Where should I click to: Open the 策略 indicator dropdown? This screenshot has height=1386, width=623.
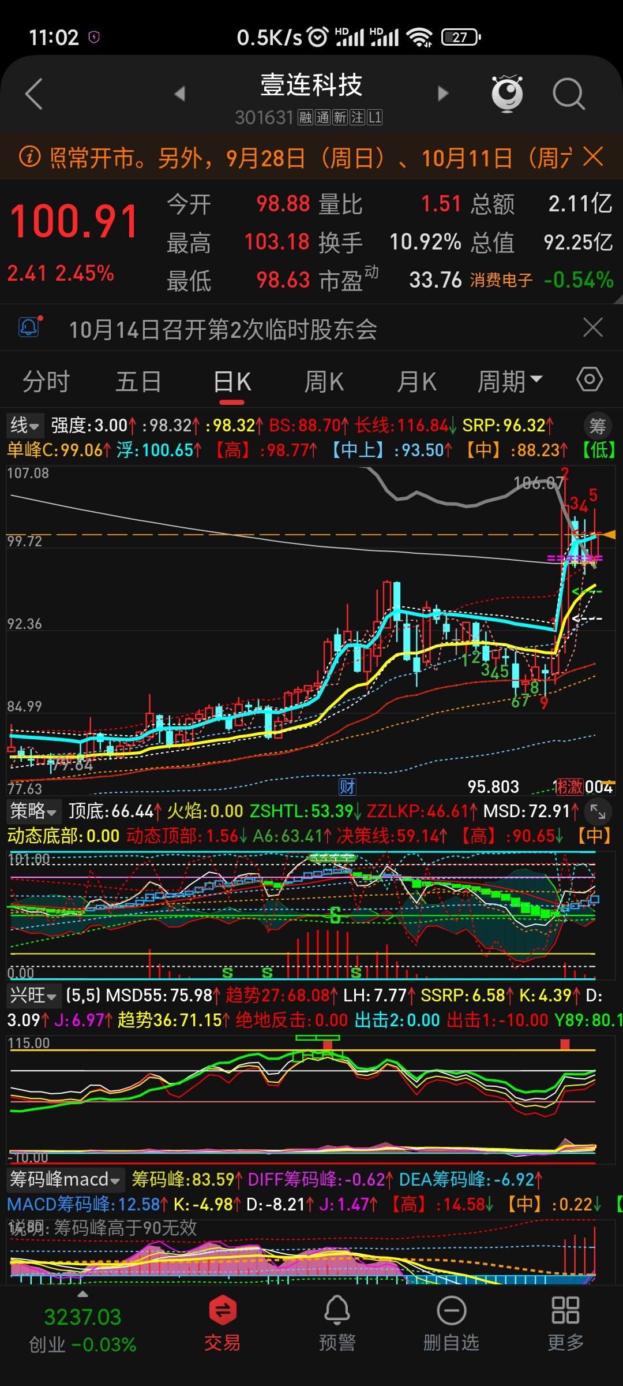(x=33, y=811)
